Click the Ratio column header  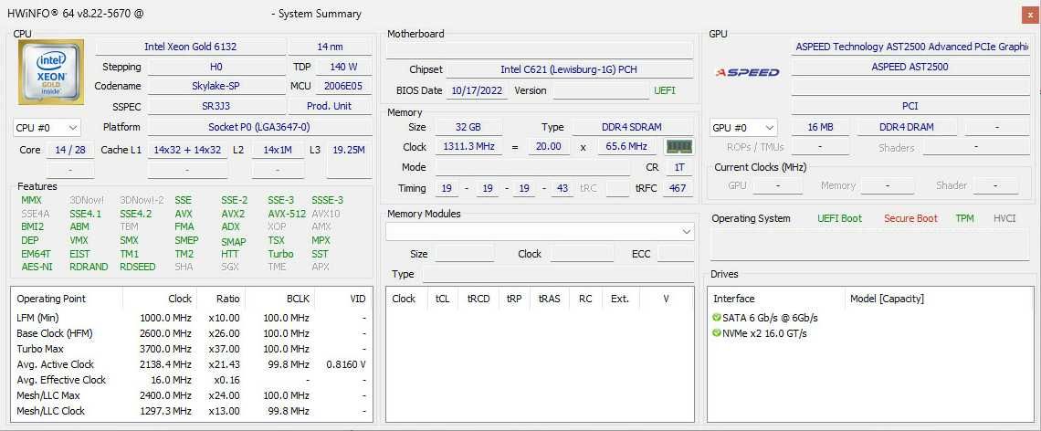pyautogui.click(x=221, y=299)
